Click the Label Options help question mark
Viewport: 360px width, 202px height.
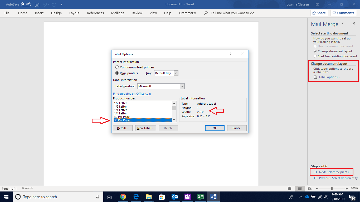231,54
